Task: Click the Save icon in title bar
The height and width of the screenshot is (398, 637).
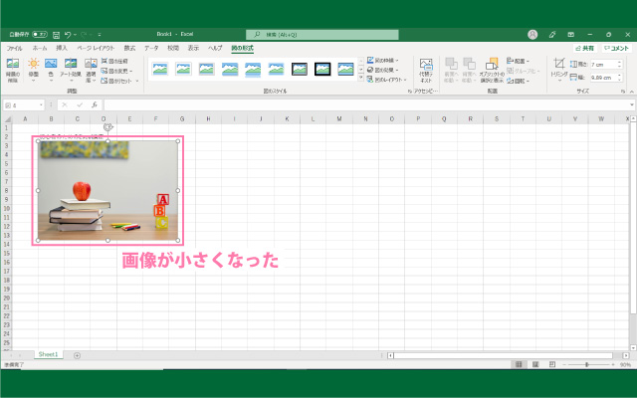Action: click(57, 35)
